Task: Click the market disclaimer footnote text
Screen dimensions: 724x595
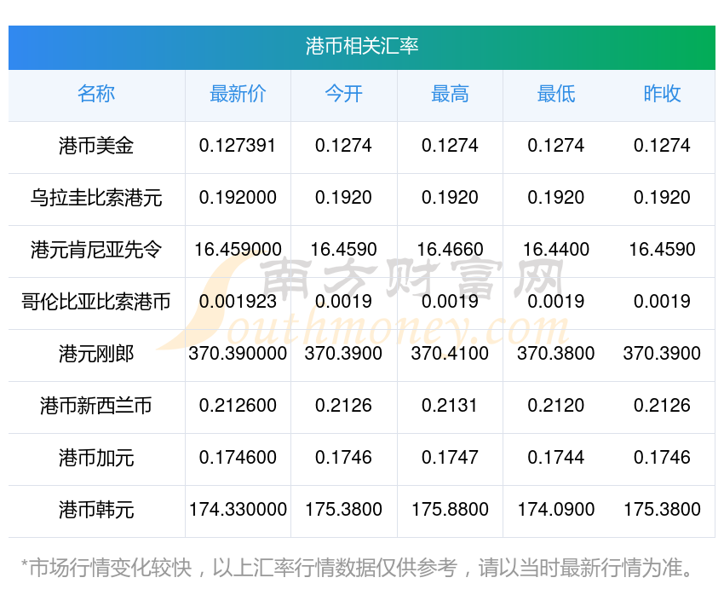Action: pos(358,568)
